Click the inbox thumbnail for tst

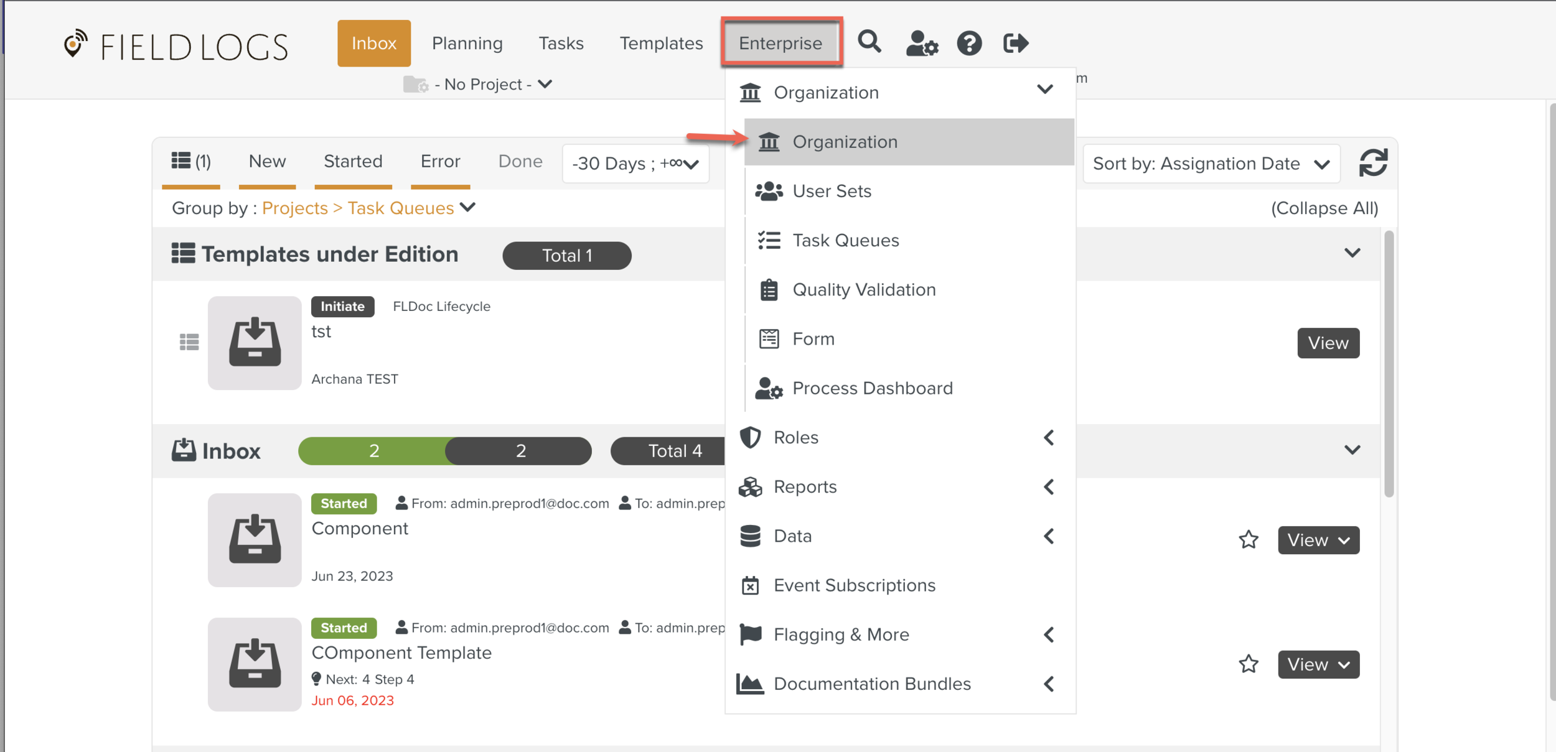point(255,343)
